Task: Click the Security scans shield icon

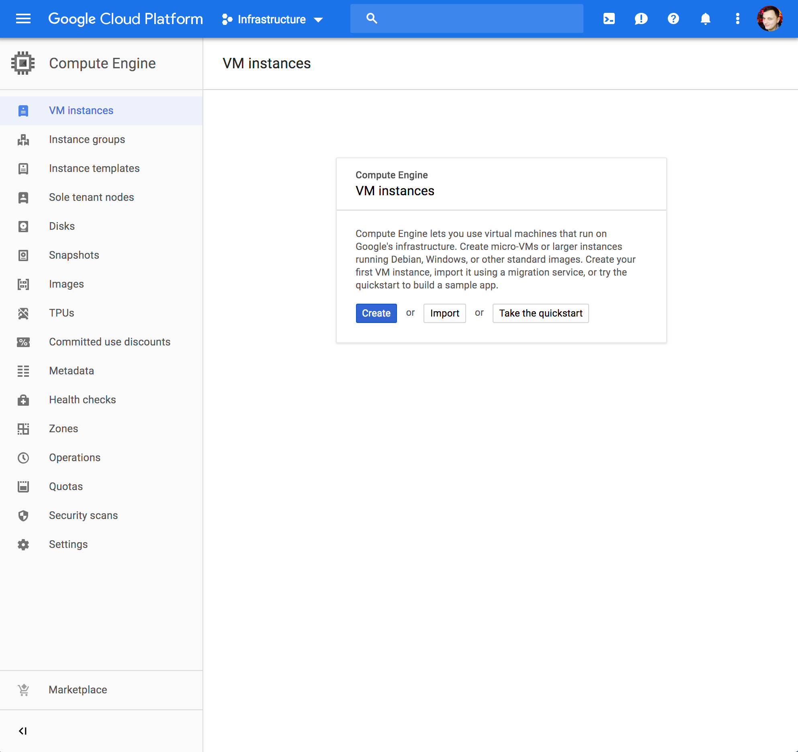Action: point(23,515)
